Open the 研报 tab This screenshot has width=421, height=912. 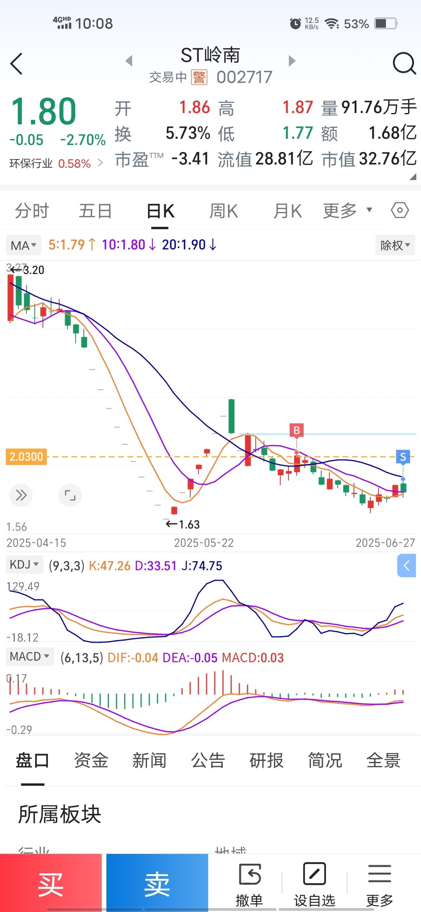pos(267,760)
